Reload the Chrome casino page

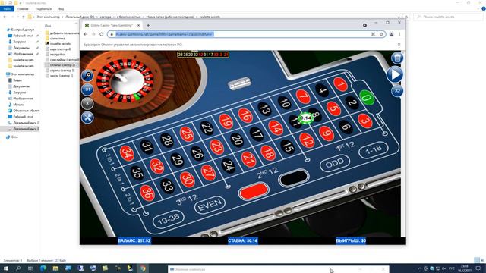[102, 34]
